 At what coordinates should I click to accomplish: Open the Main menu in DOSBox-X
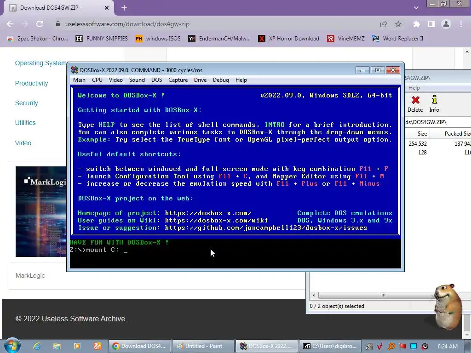click(x=79, y=80)
